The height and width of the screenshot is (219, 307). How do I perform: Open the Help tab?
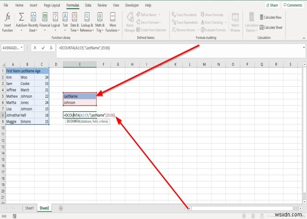coord(148,5)
